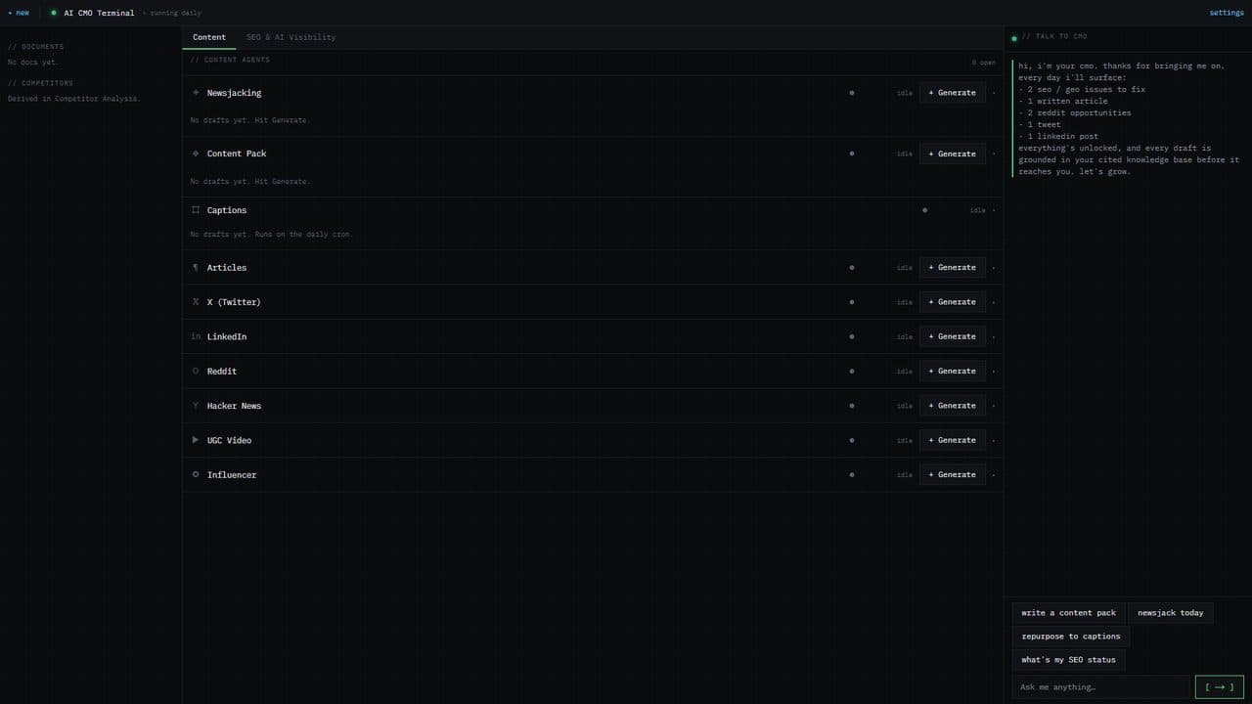This screenshot has height=704, width=1252.
Task: Generate a Content Pack
Action: click(x=952, y=154)
